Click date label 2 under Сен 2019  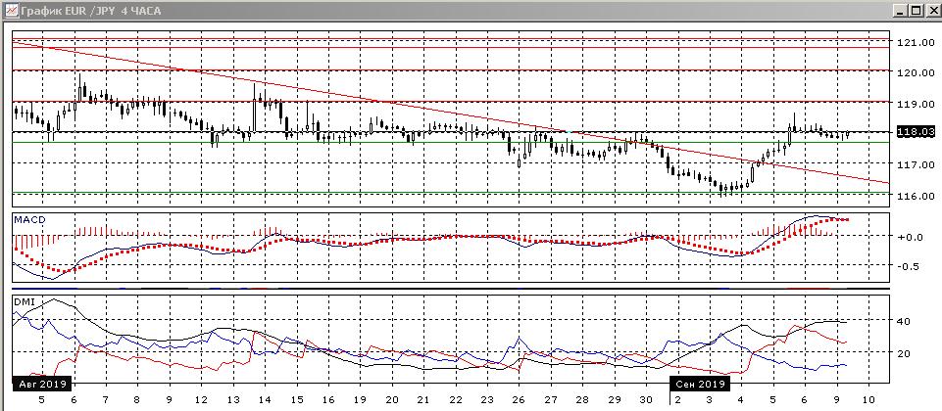pyautogui.click(x=677, y=399)
